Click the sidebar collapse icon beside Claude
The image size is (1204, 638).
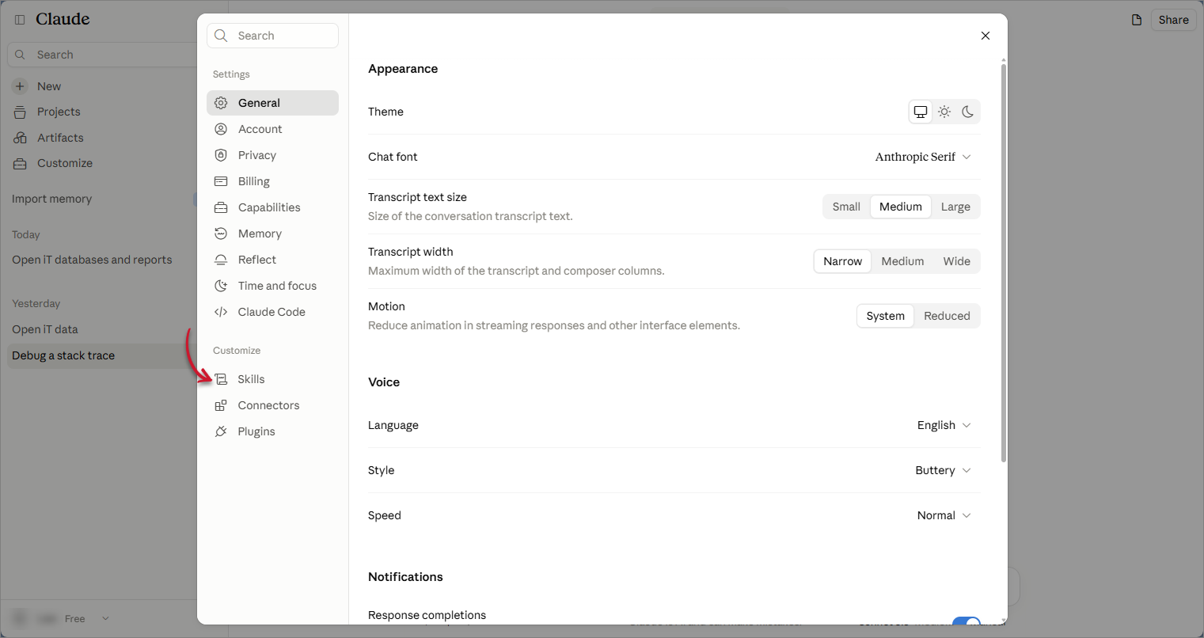[x=20, y=20]
